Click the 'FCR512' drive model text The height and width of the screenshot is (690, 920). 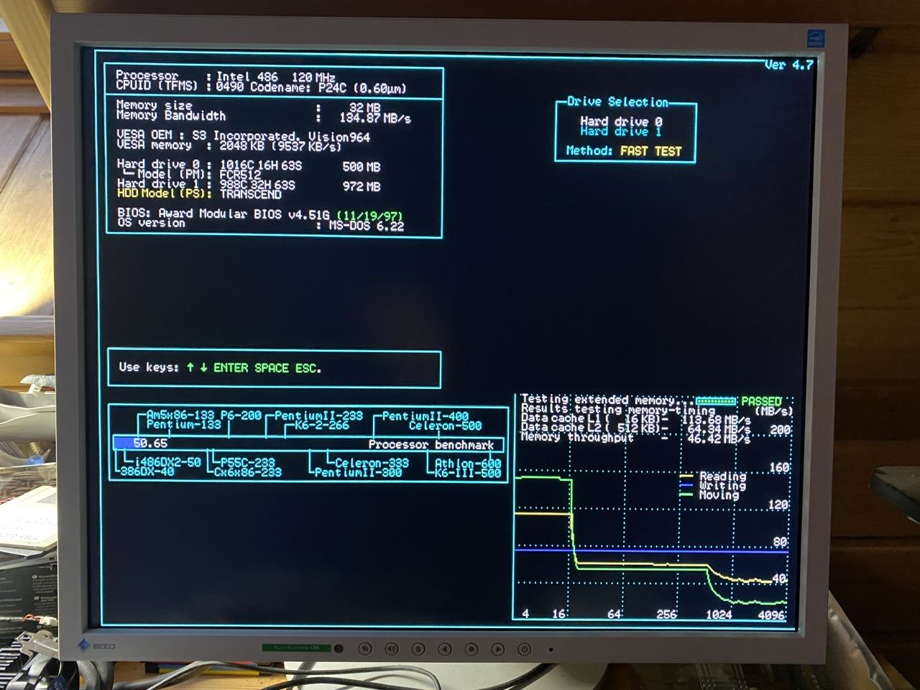240,175
